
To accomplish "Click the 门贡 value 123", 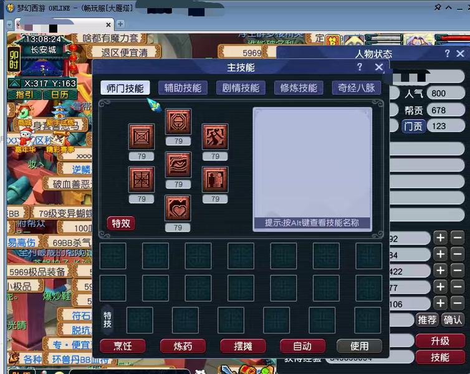I will tap(446, 126).
